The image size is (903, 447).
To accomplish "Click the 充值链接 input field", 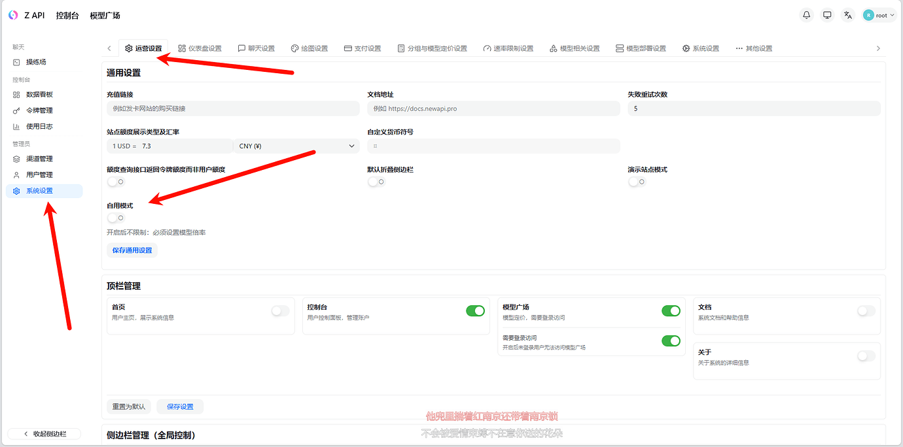I will click(x=233, y=108).
